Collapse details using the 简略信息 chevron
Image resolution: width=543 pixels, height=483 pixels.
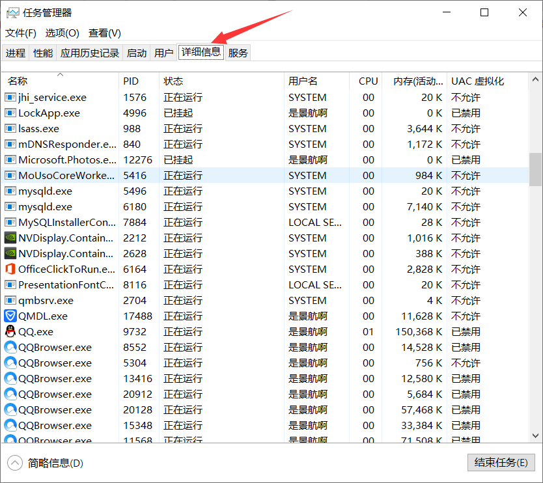(x=14, y=462)
